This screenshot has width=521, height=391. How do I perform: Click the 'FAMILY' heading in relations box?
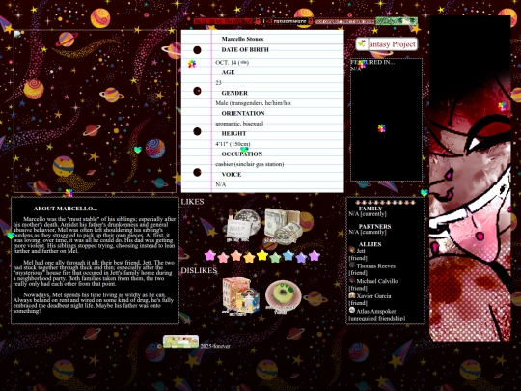click(370, 209)
